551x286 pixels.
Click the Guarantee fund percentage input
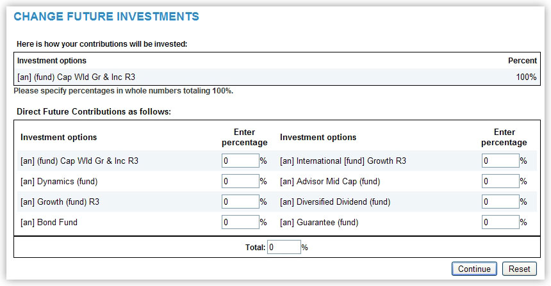[x=500, y=223]
